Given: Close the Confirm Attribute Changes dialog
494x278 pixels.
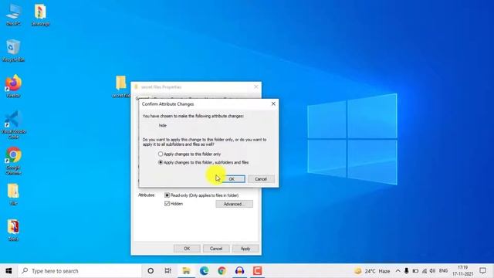Looking at the screenshot, I should 273,103.
